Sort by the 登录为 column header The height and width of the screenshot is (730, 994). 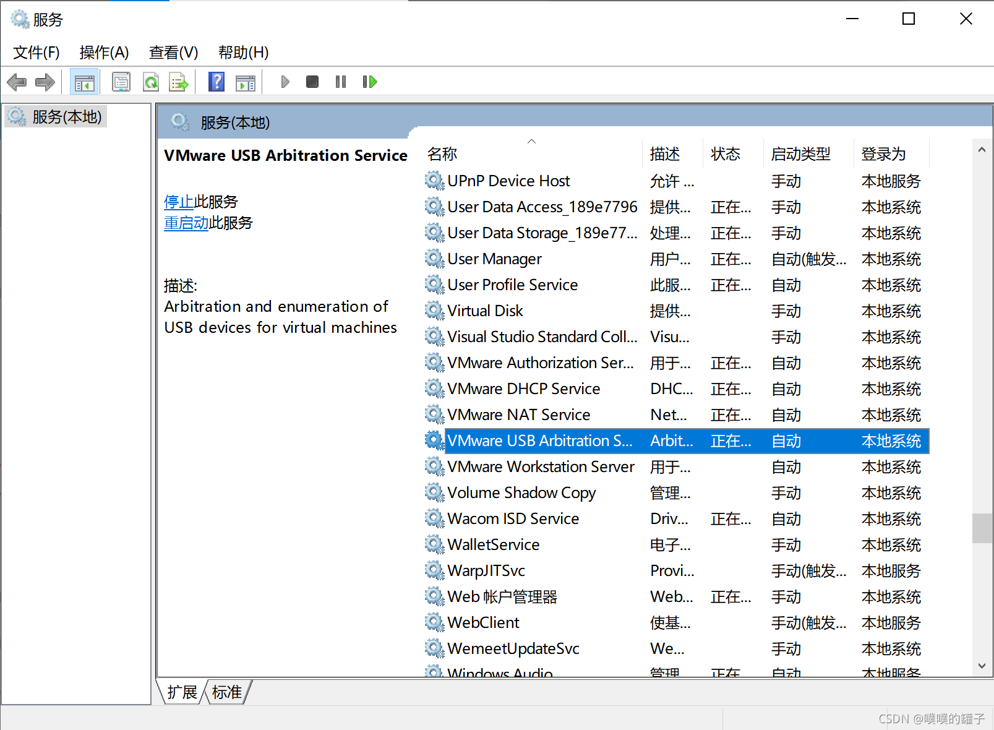892,153
